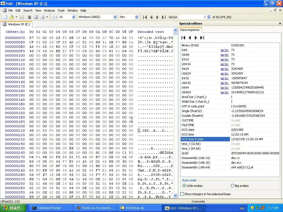
Task: Move to next byte in Data inspector
Action: tap(196, 38)
